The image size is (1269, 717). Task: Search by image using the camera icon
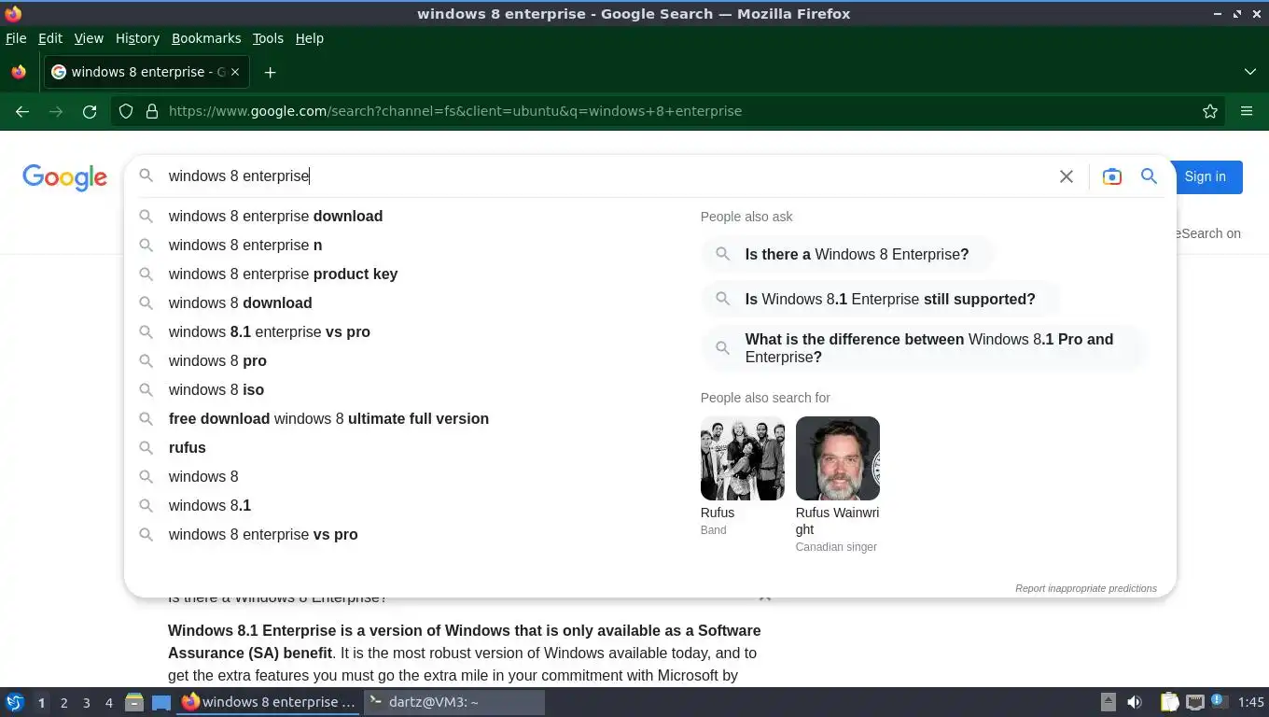pyautogui.click(x=1111, y=176)
